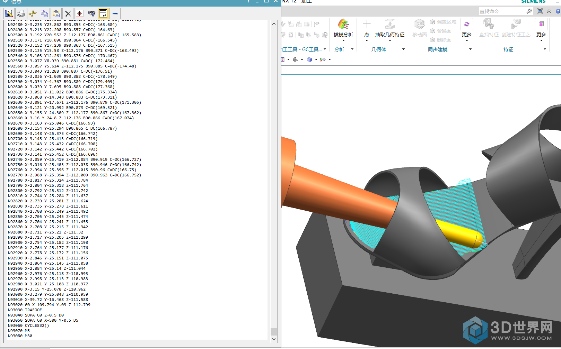The image size is (561, 349).
Task: Click the colored view triad icon
Action: click(x=323, y=59)
